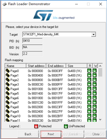The width and height of the screenshot is (107, 139).
Task: Select start address 0x 8002800 of Page10
Action: tap(35, 116)
